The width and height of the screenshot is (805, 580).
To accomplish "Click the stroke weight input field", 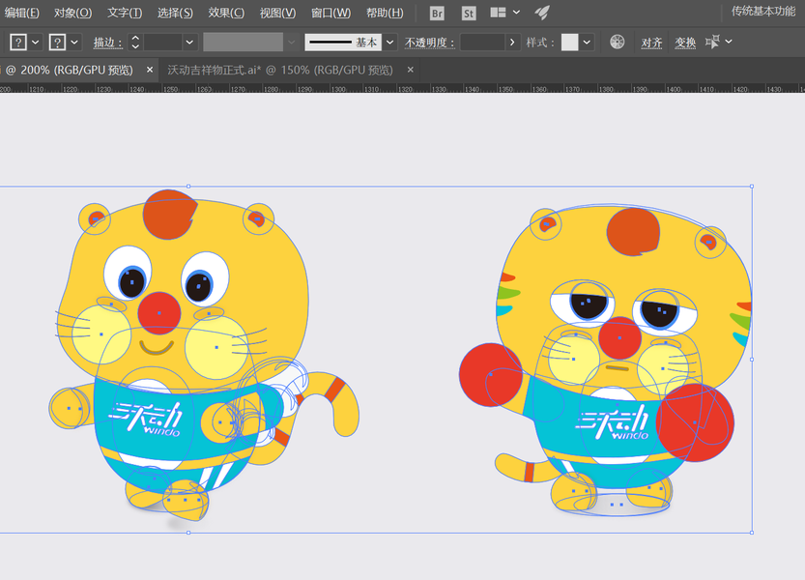I will pyautogui.click(x=162, y=43).
